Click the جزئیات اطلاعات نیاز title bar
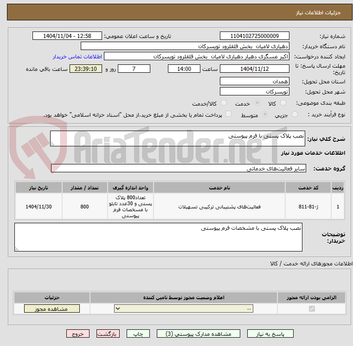Image resolution: width=353 pixels, height=346 pixels. point(180,13)
